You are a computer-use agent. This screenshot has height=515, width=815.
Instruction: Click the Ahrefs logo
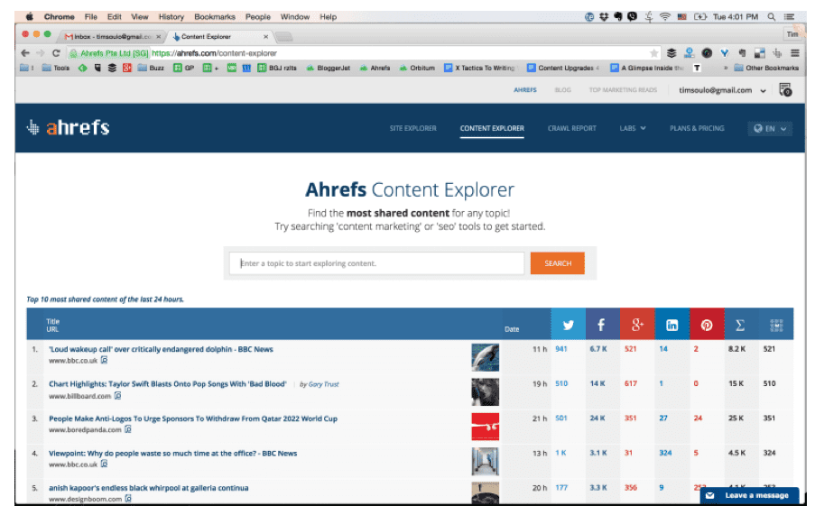point(69,127)
